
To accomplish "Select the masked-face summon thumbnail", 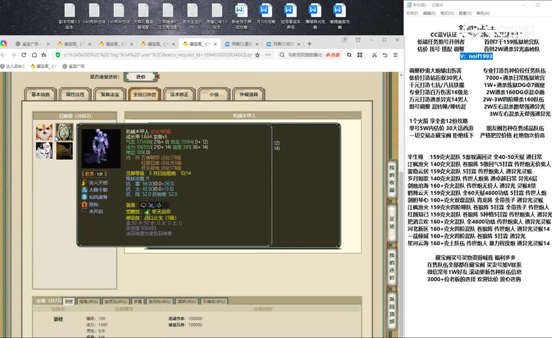I will (64, 132).
